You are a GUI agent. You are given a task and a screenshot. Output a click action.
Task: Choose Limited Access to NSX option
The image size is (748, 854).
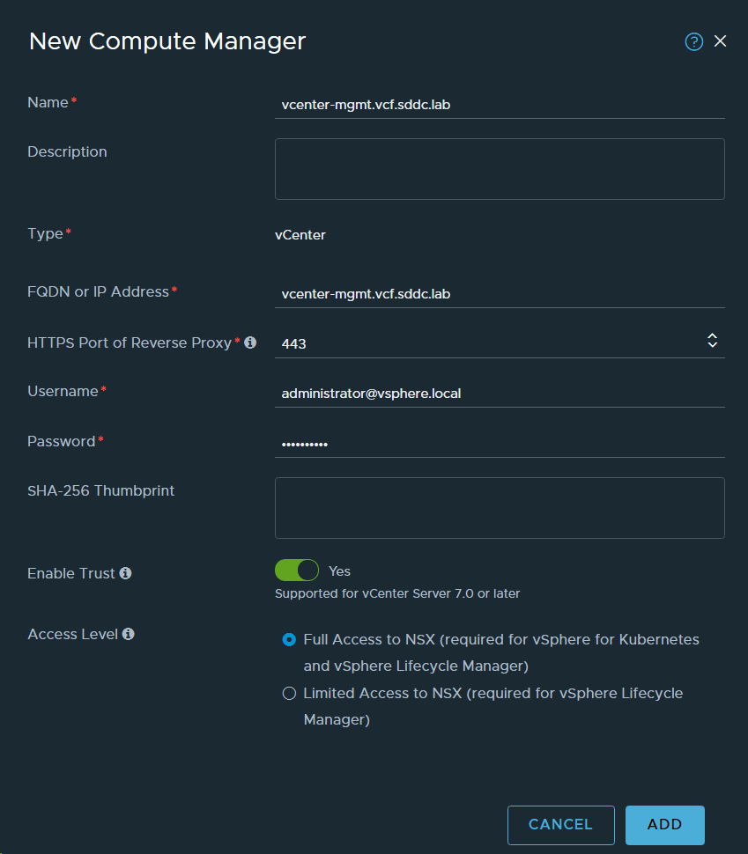pos(289,694)
